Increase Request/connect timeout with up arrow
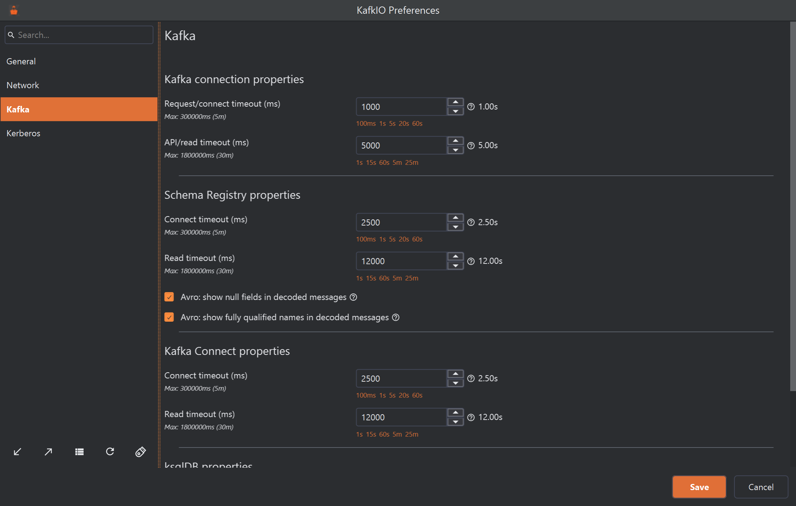This screenshot has width=796, height=506. coord(456,102)
